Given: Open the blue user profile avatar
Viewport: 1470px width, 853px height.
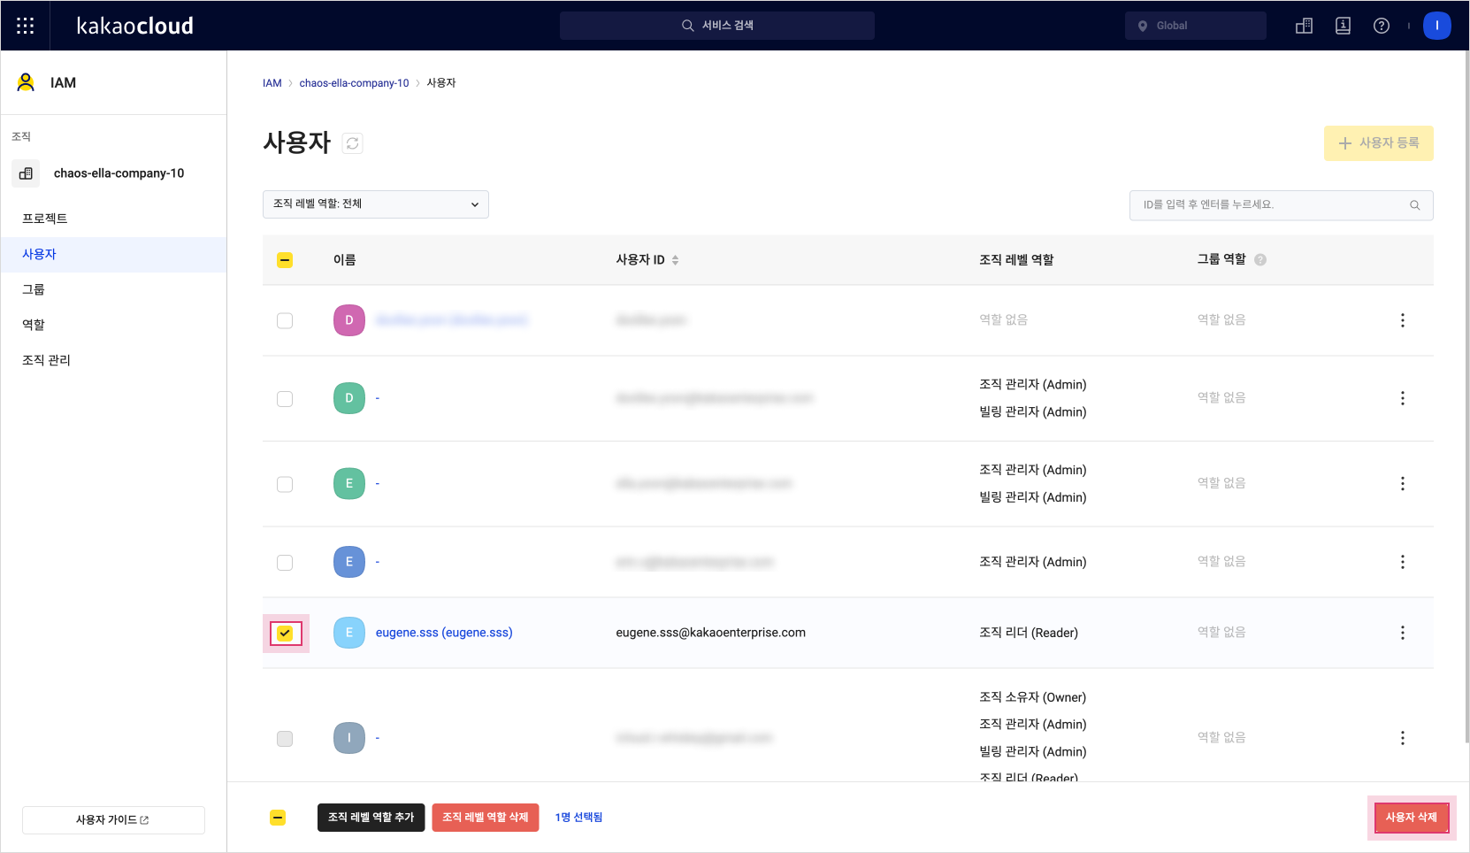Looking at the screenshot, I should pyautogui.click(x=1437, y=26).
